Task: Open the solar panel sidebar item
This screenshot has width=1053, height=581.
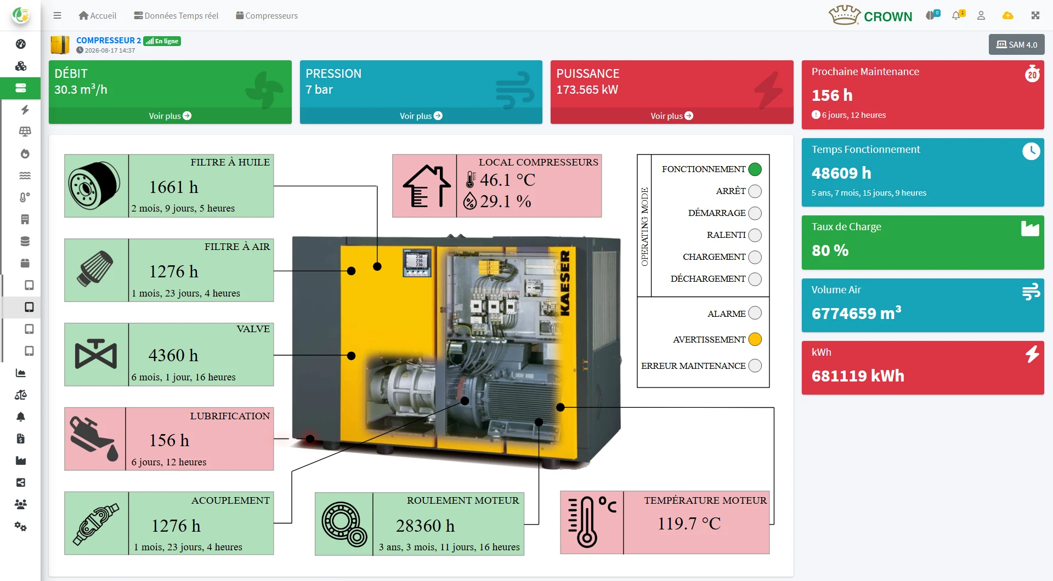Action: click(25, 132)
